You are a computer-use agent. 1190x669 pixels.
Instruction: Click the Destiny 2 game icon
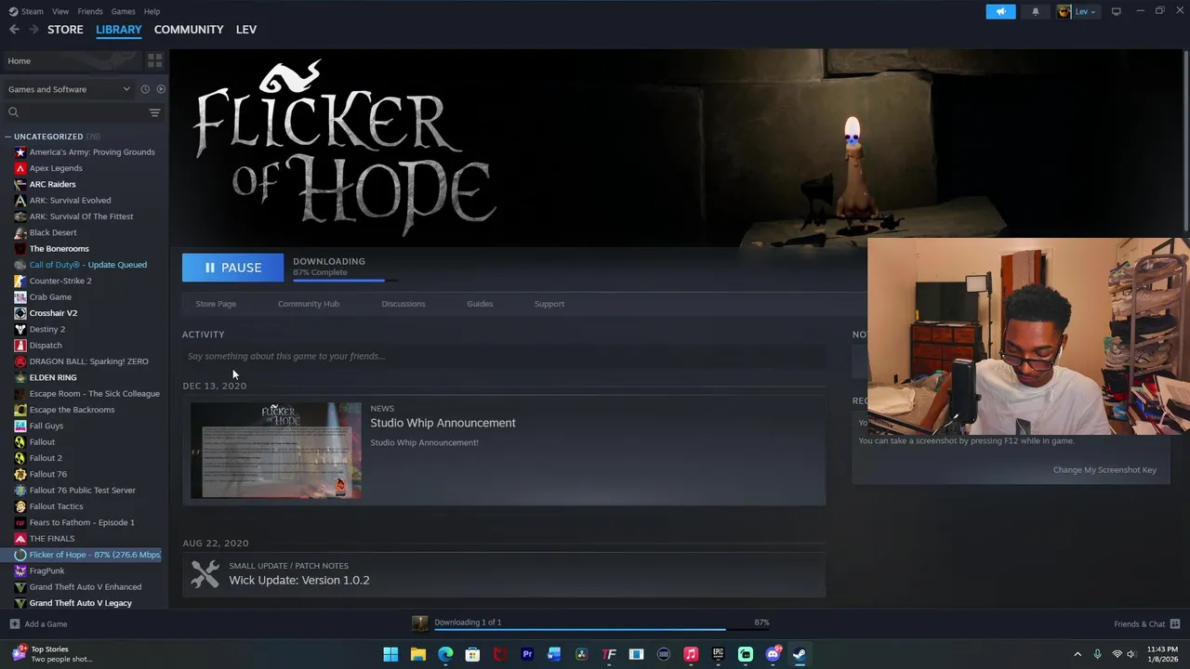[x=20, y=329]
